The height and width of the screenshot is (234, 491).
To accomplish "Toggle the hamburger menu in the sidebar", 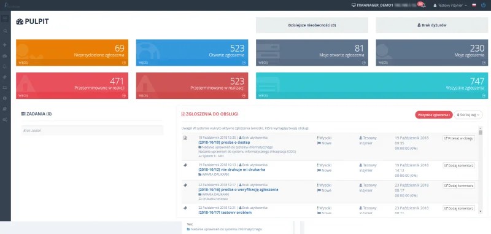I will [x=5, y=19].
